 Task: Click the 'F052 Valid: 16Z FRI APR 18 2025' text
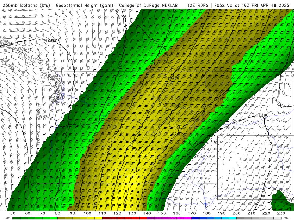[252, 5]
